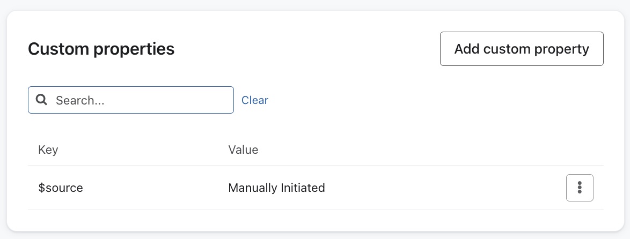Click Add custom property button
630x239 pixels.
click(x=522, y=49)
